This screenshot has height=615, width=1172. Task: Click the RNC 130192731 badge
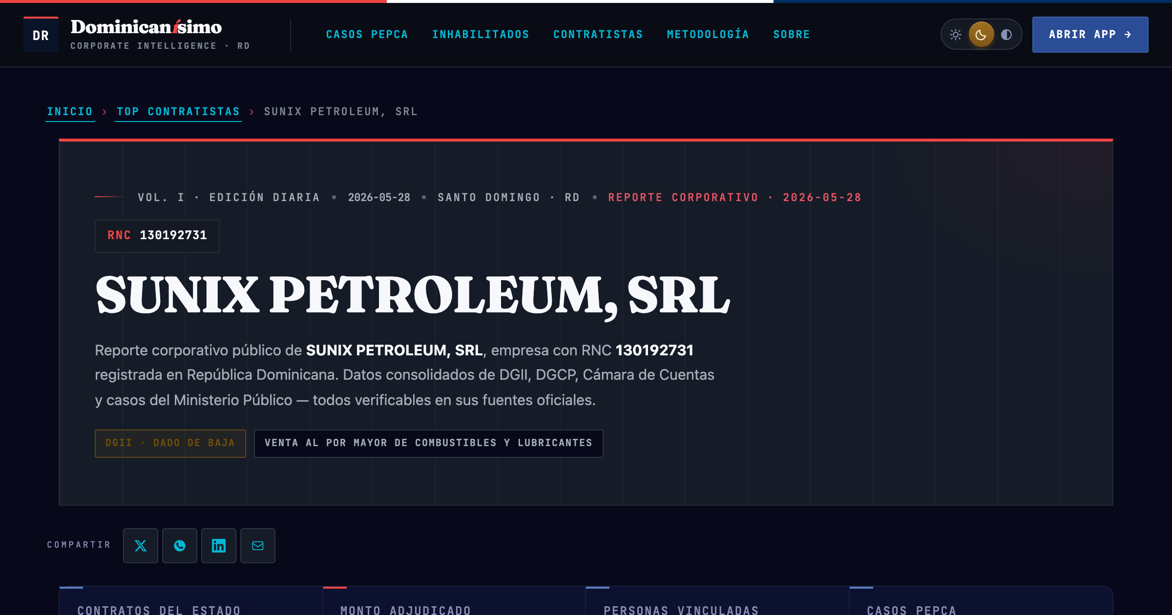click(x=157, y=236)
